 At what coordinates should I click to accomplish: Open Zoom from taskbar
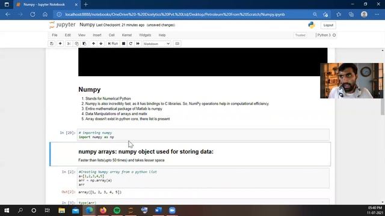click(x=172, y=211)
